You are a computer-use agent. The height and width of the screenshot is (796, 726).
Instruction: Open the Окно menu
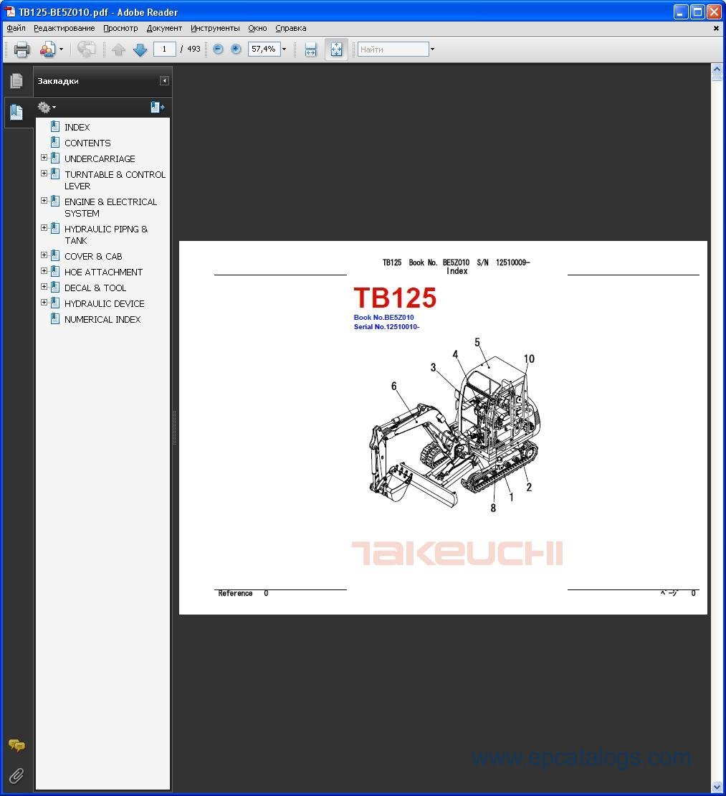(x=258, y=28)
